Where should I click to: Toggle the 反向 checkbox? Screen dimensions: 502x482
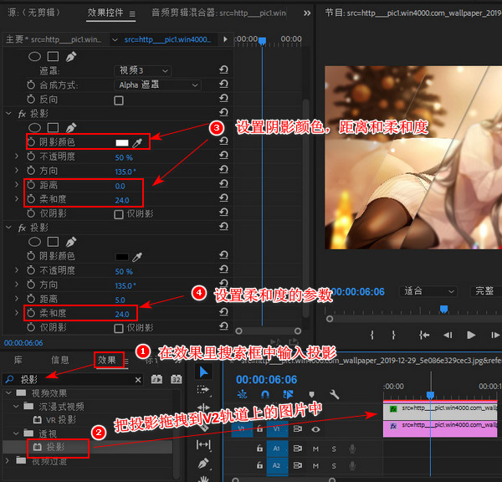click(119, 100)
